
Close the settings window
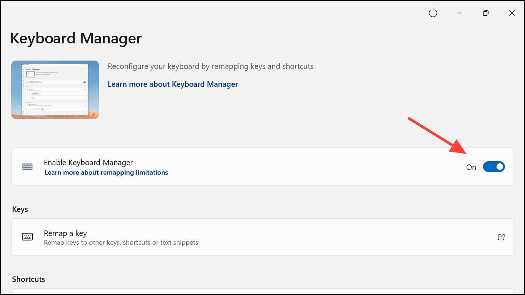pos(512,13)
